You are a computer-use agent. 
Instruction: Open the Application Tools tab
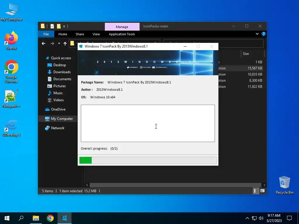coord(122,34)
